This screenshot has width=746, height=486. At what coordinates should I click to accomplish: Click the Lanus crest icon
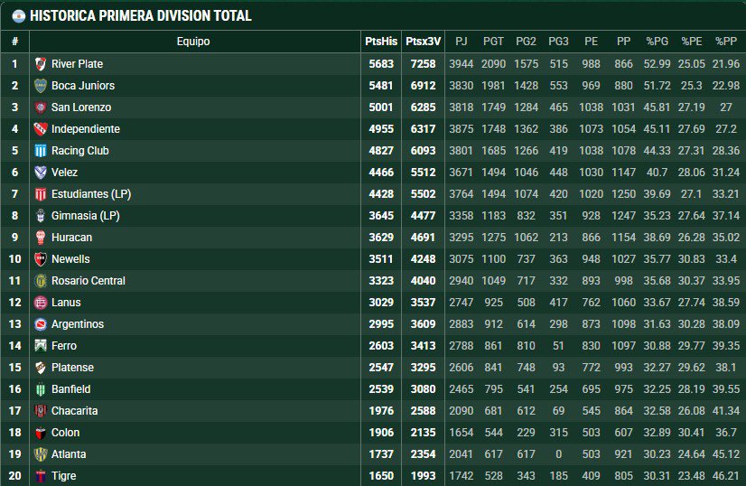[41, 303]
